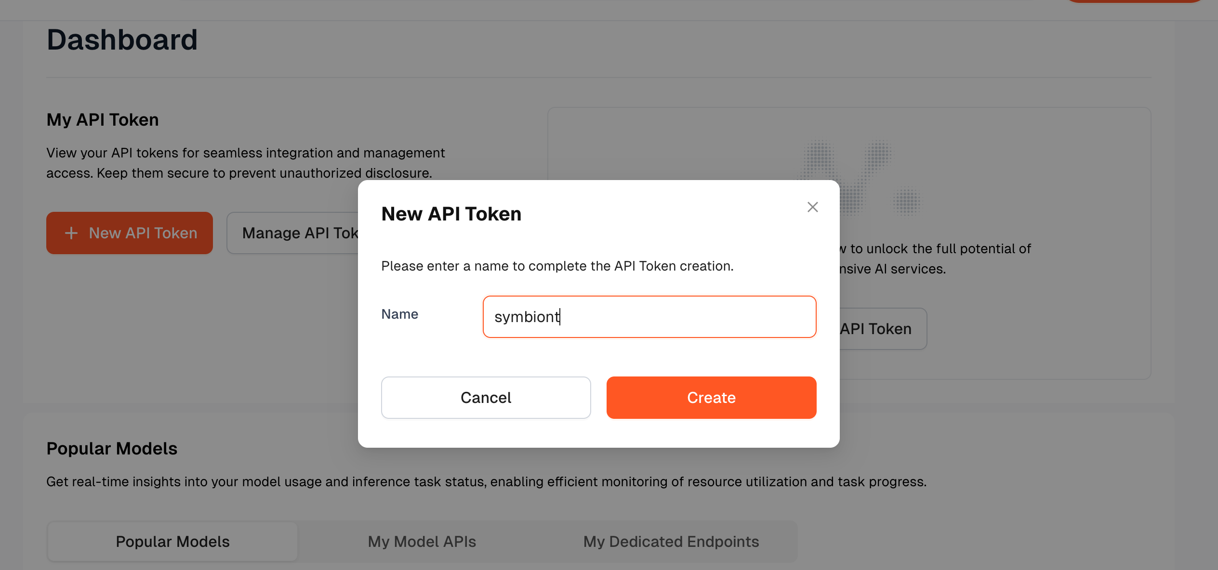Click the "unlock the full potential" text
Screen dimensions: 1218x570
pos(940,248)
